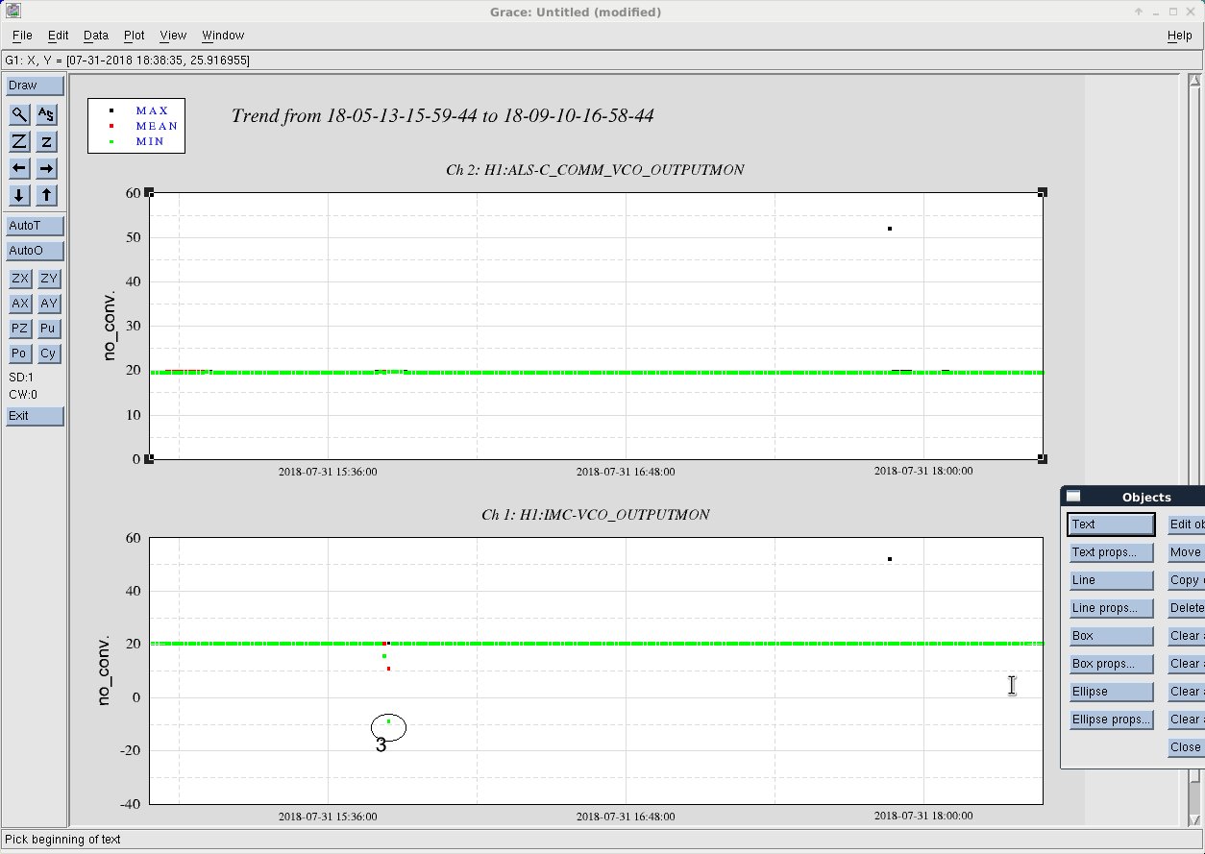
Task: Click the ZX zoom-x tool
Action: pyautogui.click(x=19, y=279)
